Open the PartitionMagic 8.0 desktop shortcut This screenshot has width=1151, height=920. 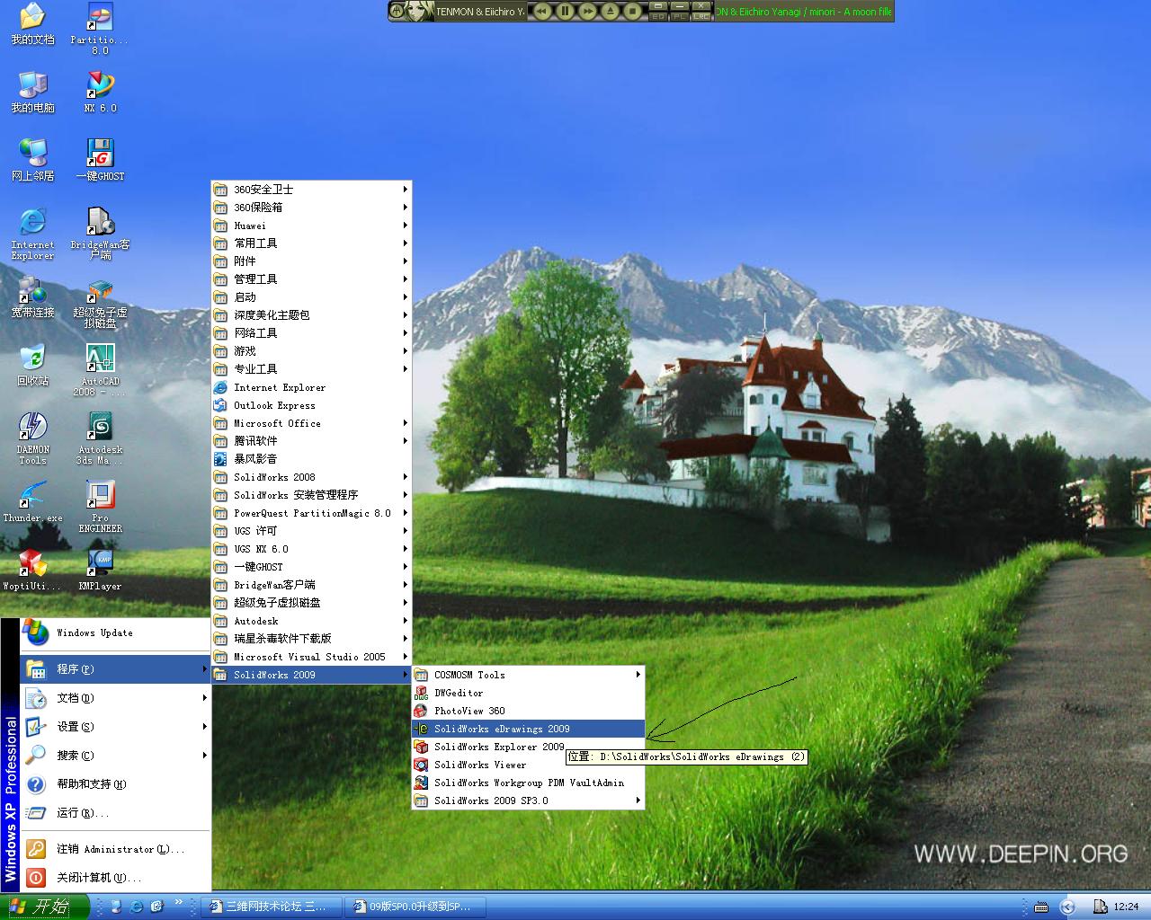(x=100, y=29)
